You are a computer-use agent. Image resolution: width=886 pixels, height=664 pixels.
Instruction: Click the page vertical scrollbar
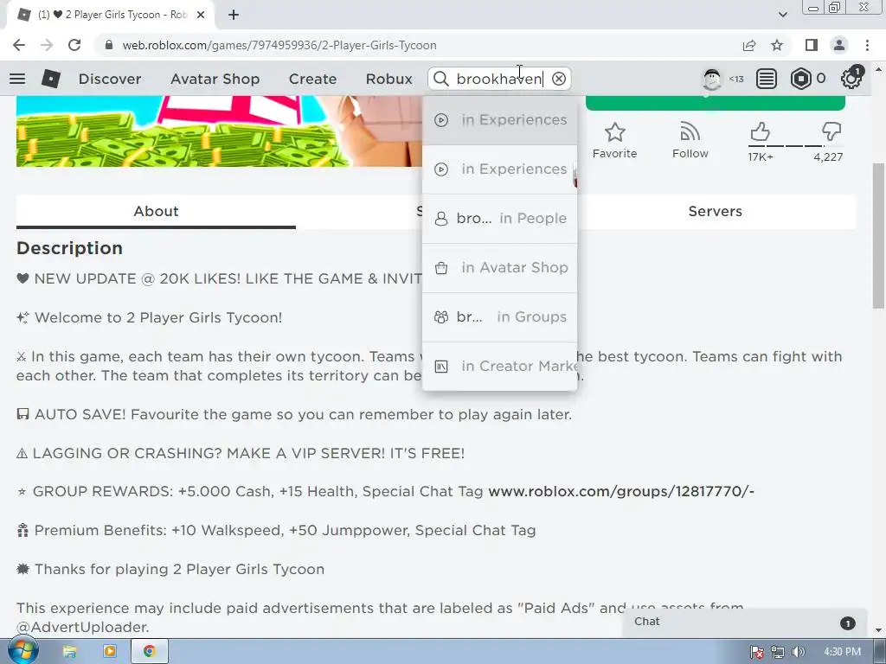(x=878, y=237)
